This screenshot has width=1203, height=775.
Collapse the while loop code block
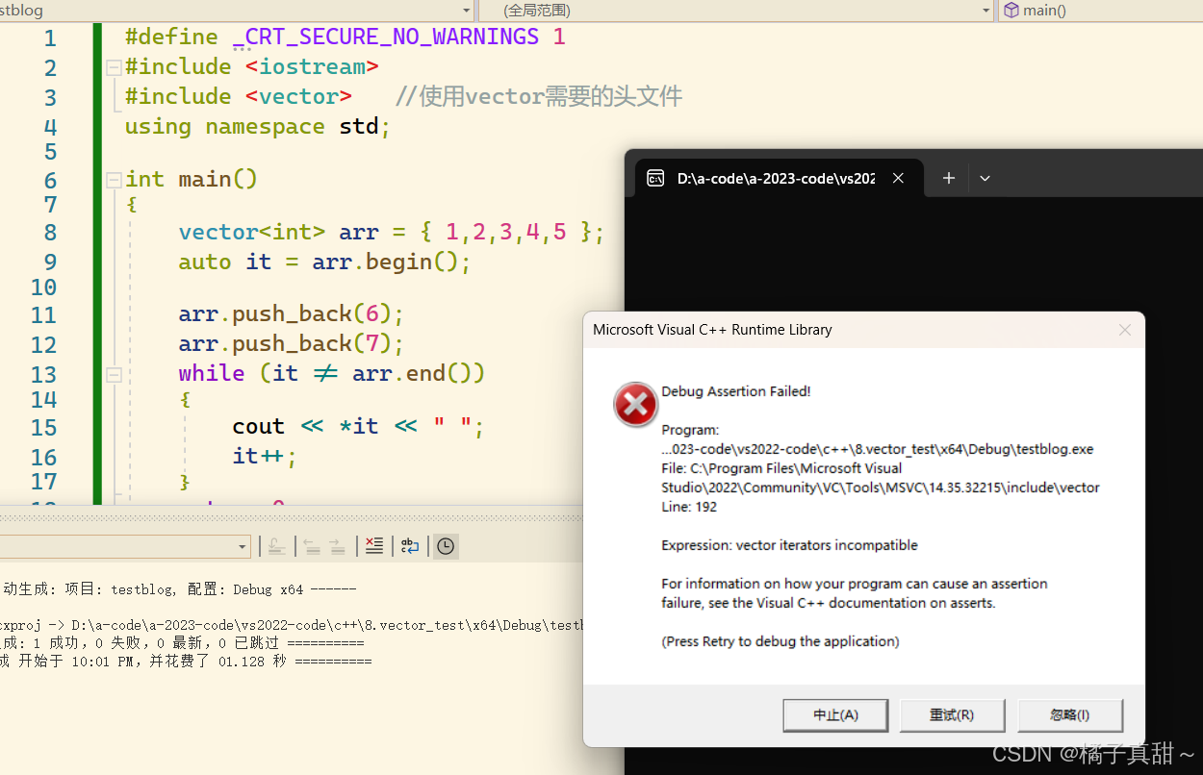click(114, 374)
